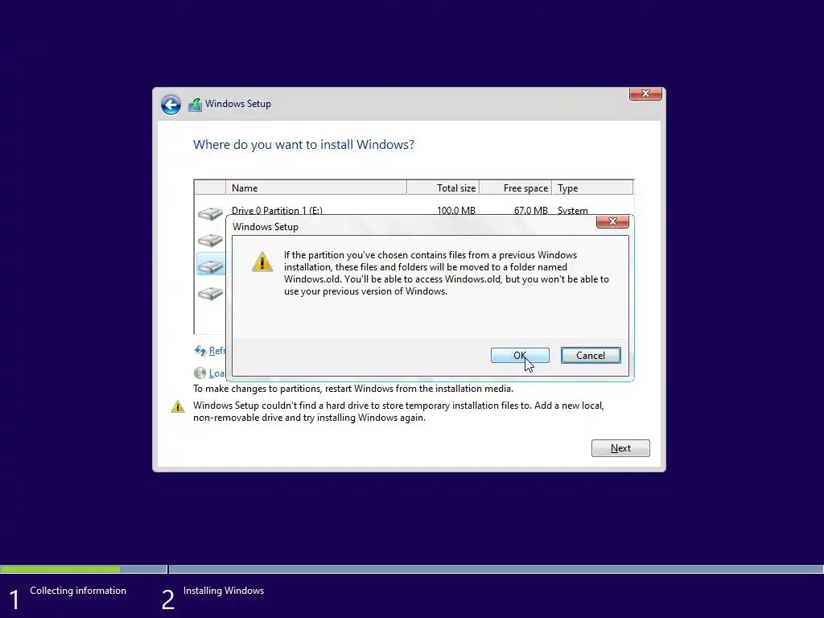Select the highlighted third drive icon
The image size is (824, 618).
pos(210,266)
